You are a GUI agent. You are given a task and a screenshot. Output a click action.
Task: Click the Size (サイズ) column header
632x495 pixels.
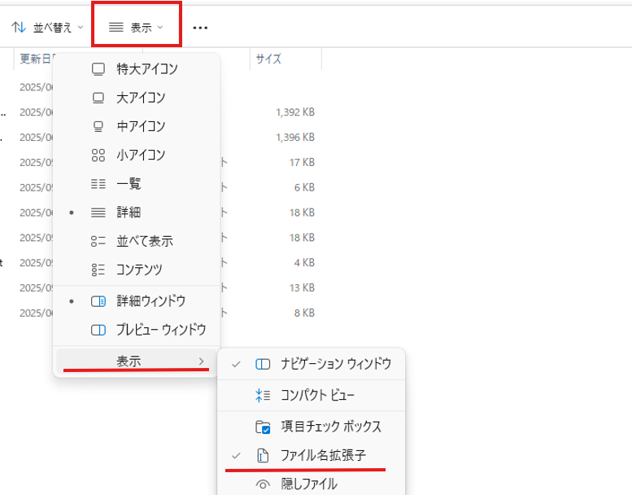(269, 59)
